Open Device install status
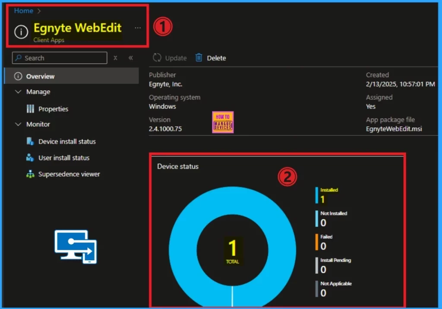The height and width of the screenshot is (309, 442). (x=67, y=141)
